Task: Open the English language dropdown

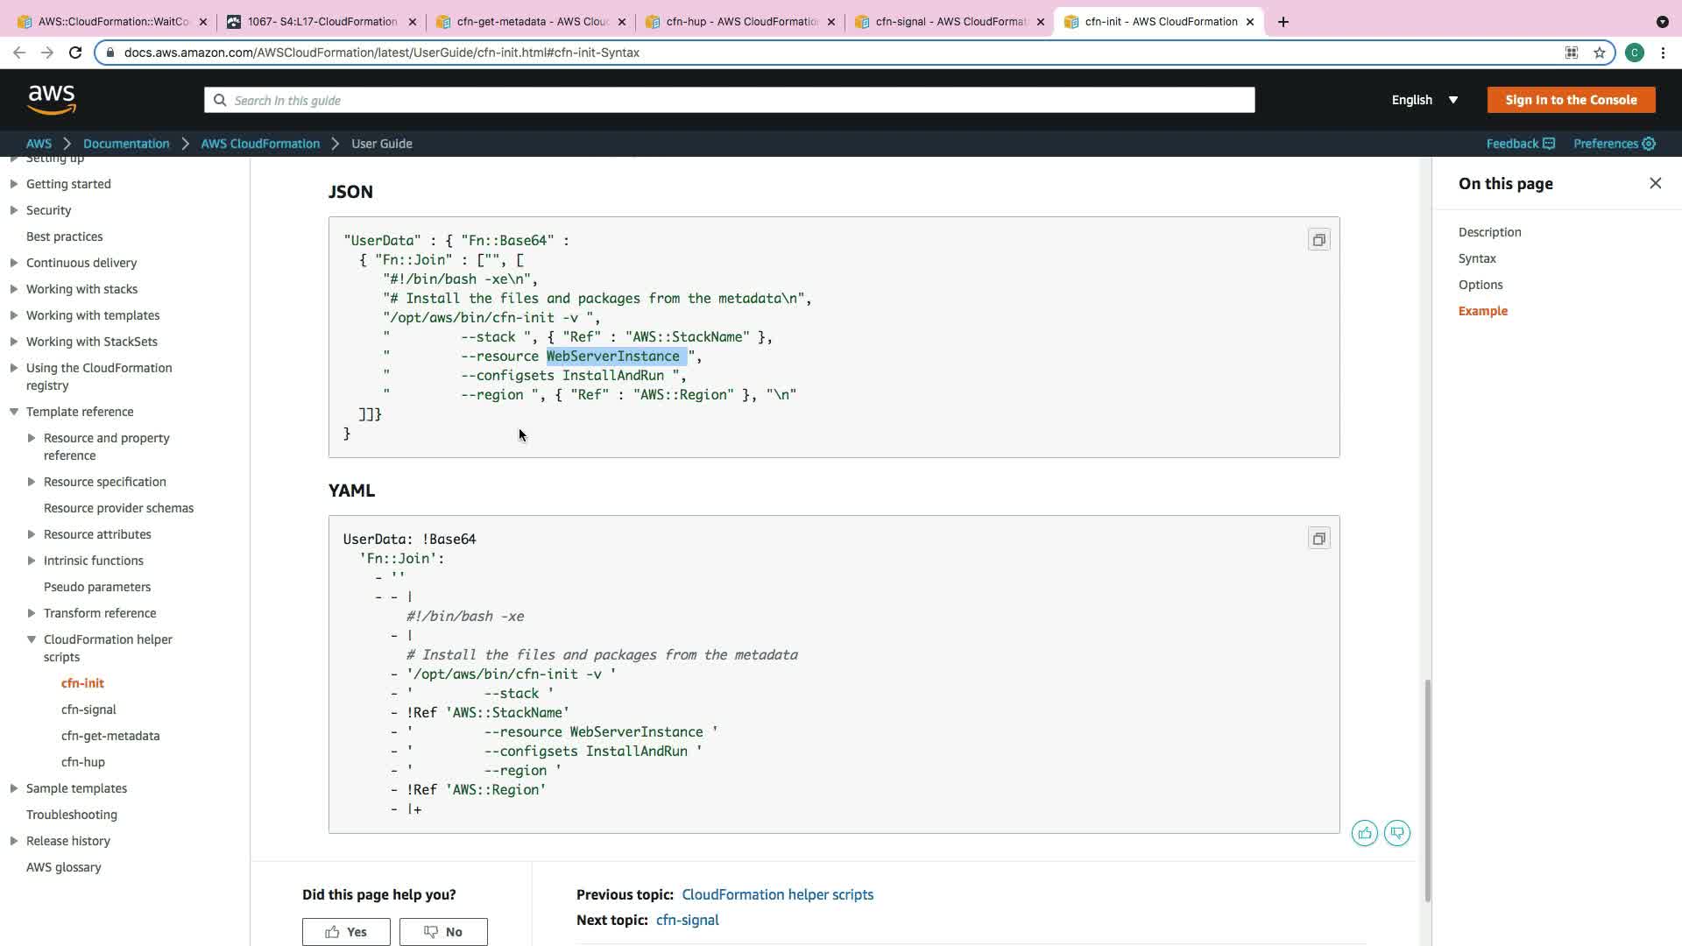Action: (1424, 100)
